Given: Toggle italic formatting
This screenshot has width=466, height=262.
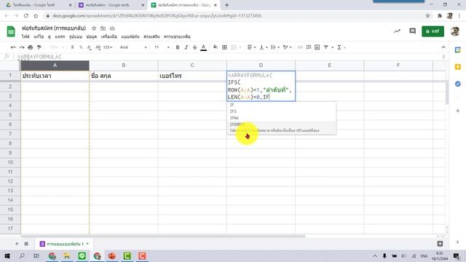Looking at the screenshot, I should [186, 47].
